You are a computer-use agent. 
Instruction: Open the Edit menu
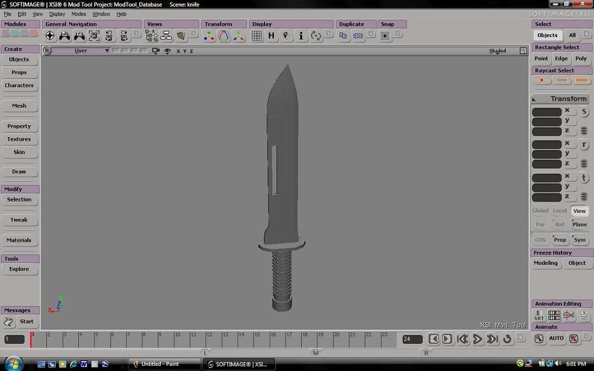point(22,14)
